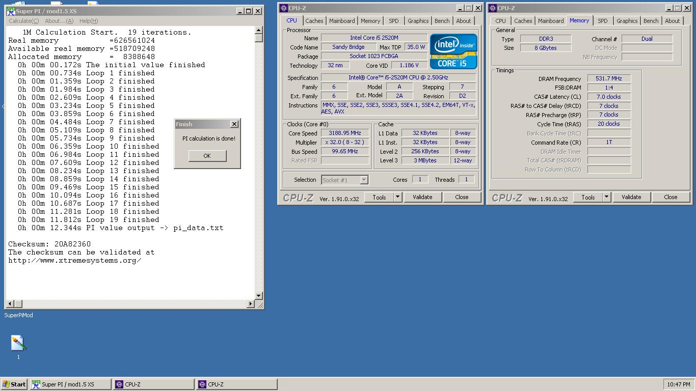
Task: Click Tools button in left CPU-Z
Action: click(379, 197)
